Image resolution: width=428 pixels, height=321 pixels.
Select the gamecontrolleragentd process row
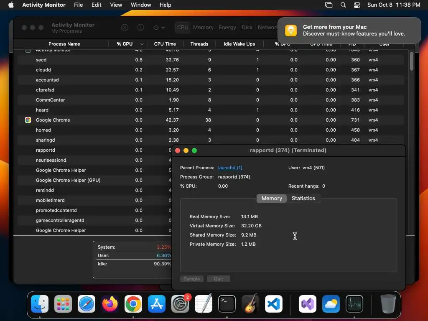(x=95, y=220)
